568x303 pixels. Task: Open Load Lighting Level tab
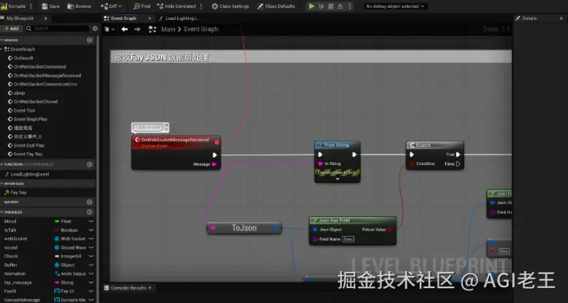click(x=182, y=18)
